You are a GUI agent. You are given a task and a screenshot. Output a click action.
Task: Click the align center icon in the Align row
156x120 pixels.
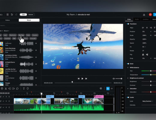tap(147, 28)
